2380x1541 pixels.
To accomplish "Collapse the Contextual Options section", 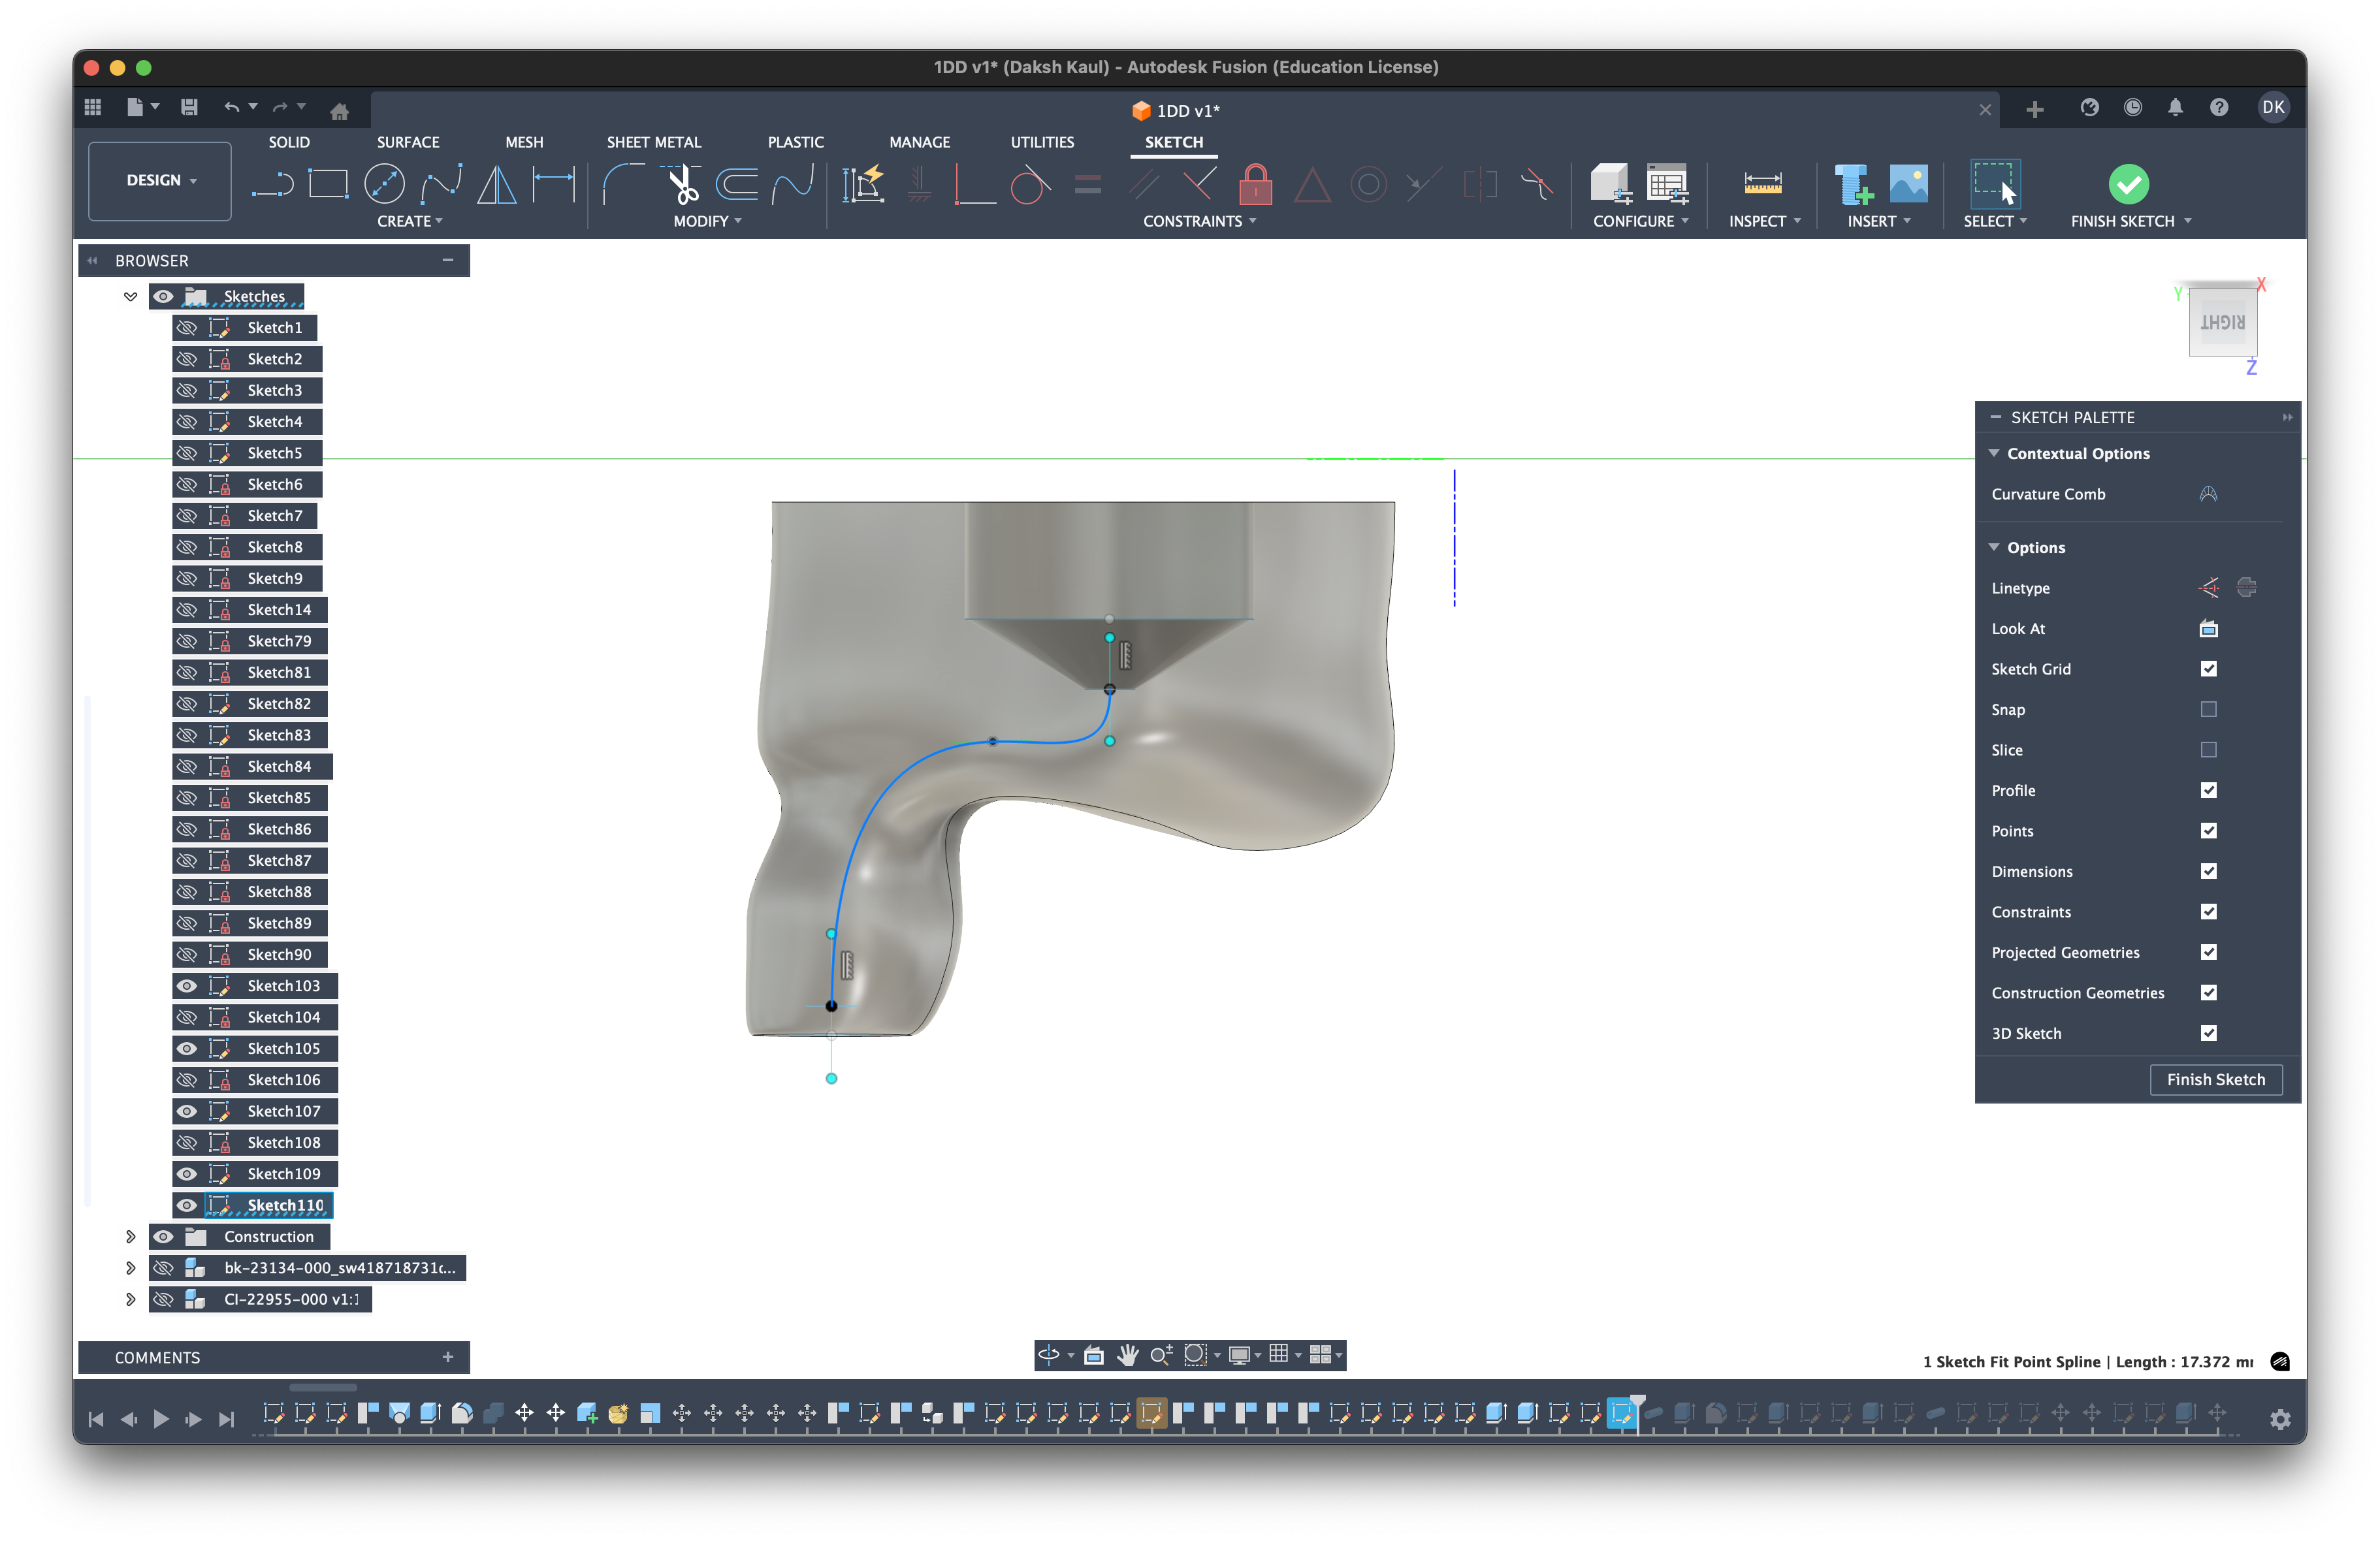I will (1995, 453).
